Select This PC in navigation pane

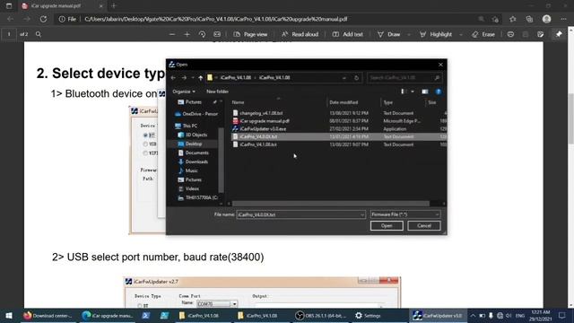(x=186, y=126)
